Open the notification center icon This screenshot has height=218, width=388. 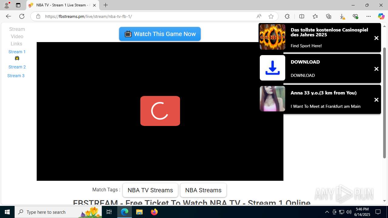tap(378, 212)
